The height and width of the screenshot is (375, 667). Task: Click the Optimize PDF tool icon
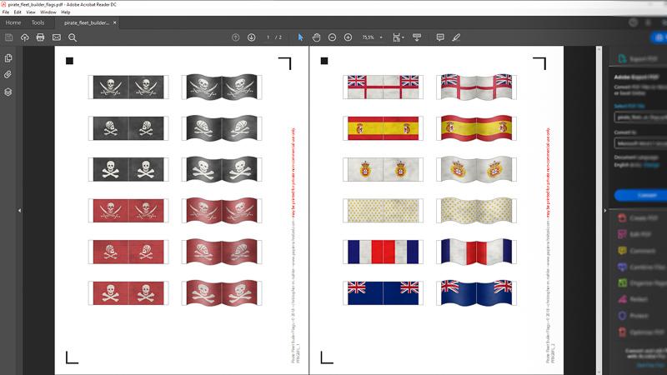622,332
